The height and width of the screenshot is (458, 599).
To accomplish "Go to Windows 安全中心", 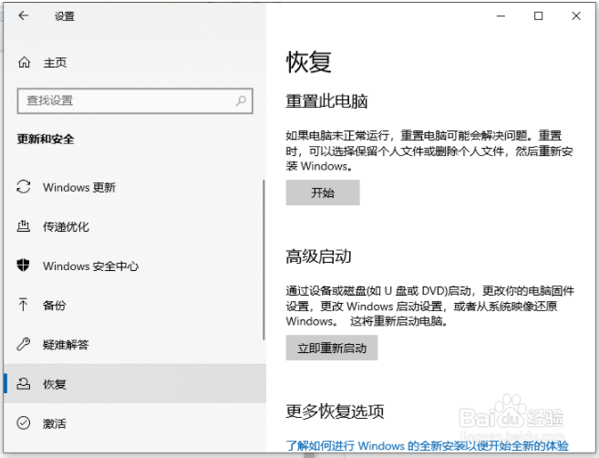I will pos(135,265).
